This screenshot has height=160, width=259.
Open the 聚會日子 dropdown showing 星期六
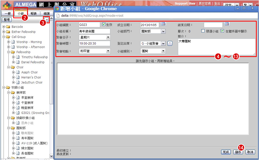click(x=95, y=37)
